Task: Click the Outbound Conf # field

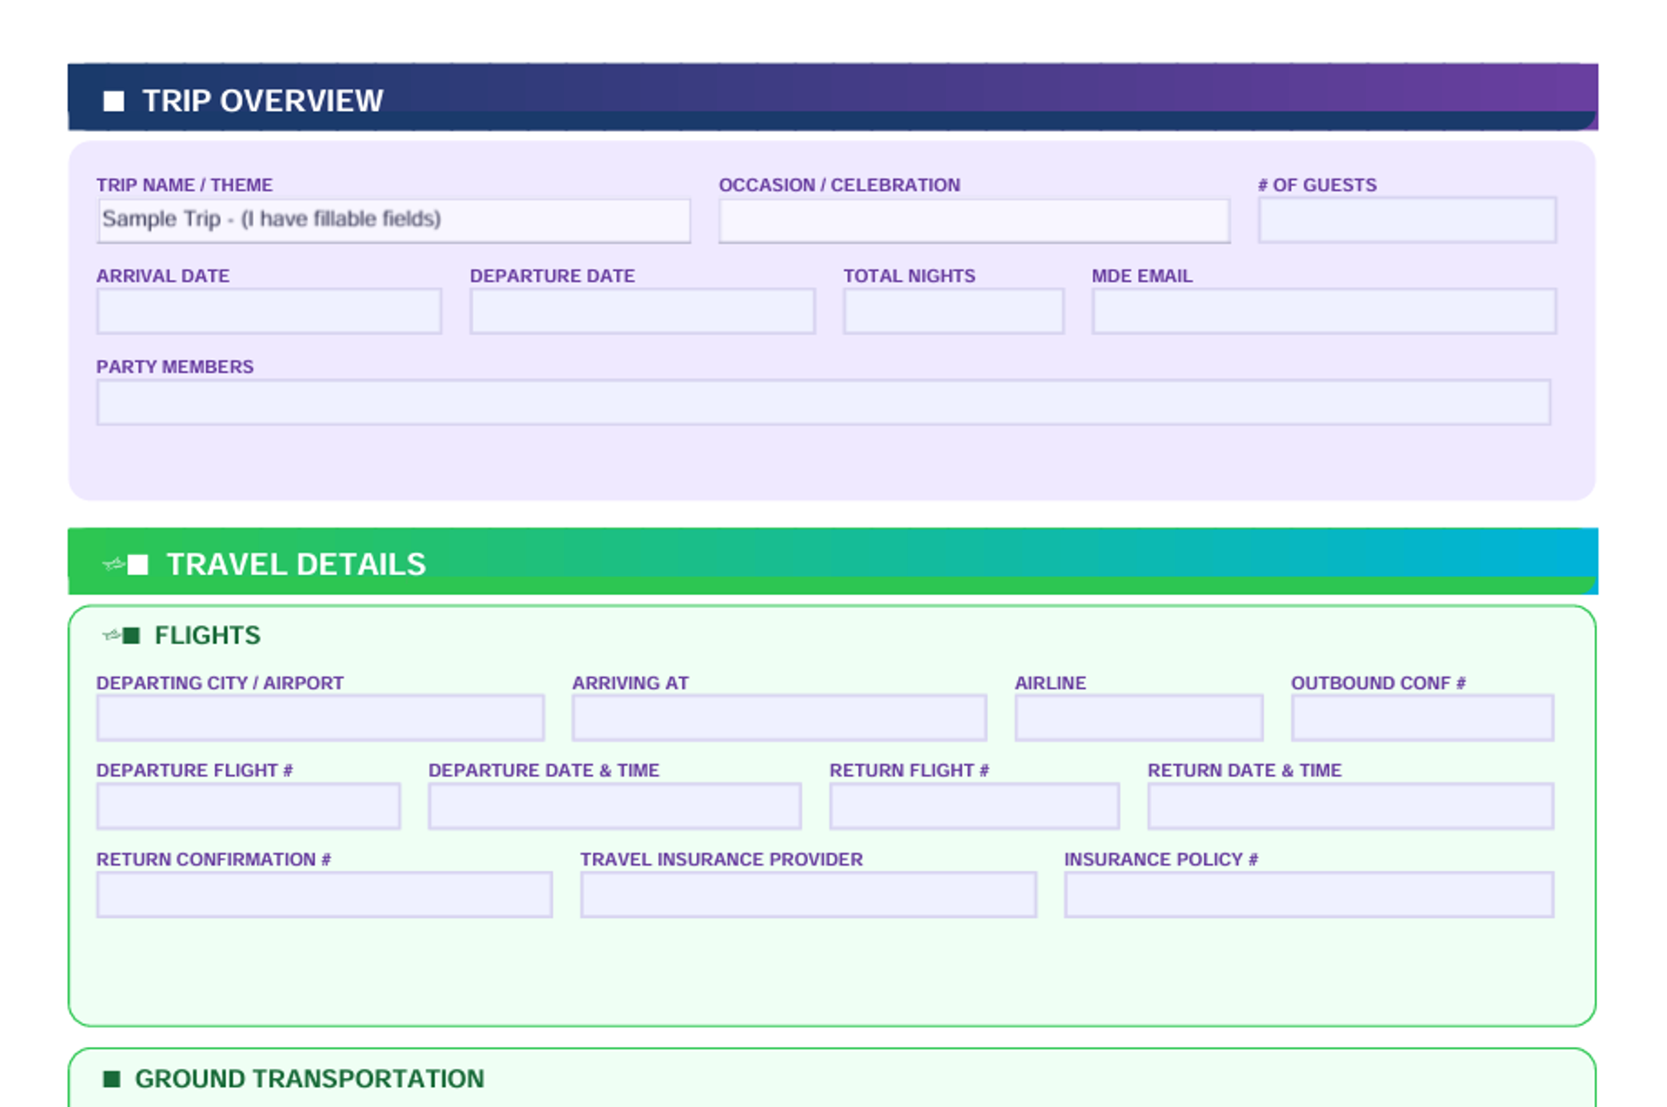Action: coord(1422,718)
